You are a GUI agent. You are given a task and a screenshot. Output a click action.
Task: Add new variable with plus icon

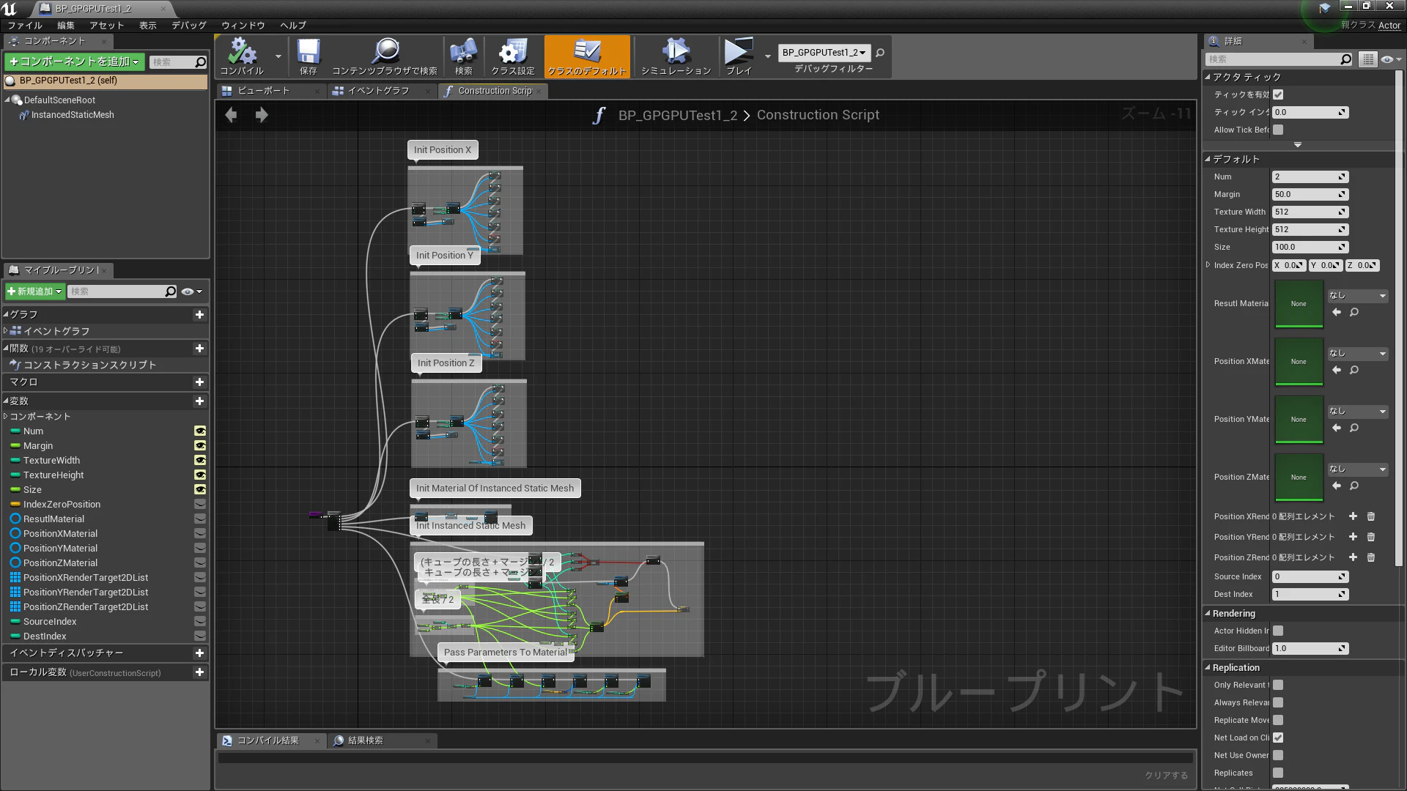(199, 401)
